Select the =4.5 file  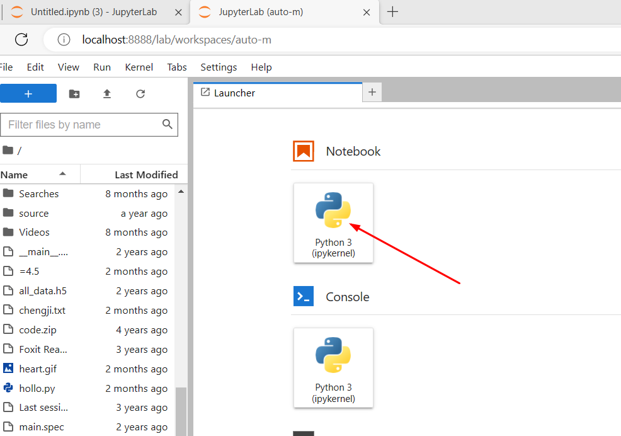87,271
